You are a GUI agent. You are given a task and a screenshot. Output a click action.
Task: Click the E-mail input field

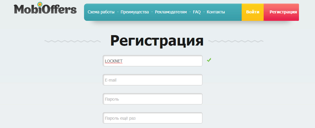(153, 80)
